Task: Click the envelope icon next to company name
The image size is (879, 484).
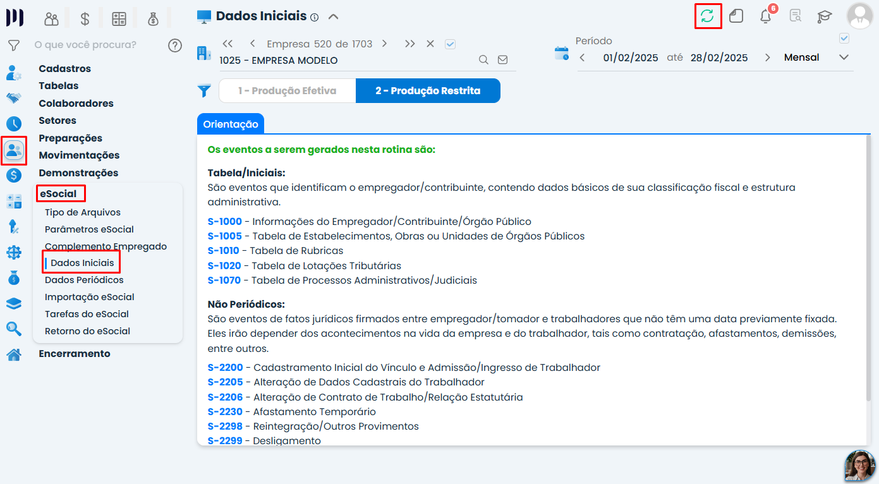Action: [503, 60]
